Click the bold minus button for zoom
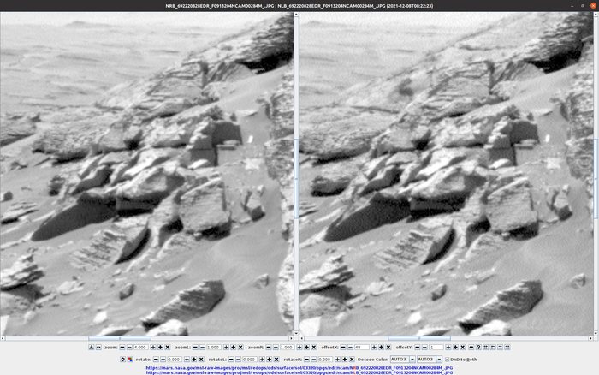This screenshot has height=375, width=599. click(122, 348)
